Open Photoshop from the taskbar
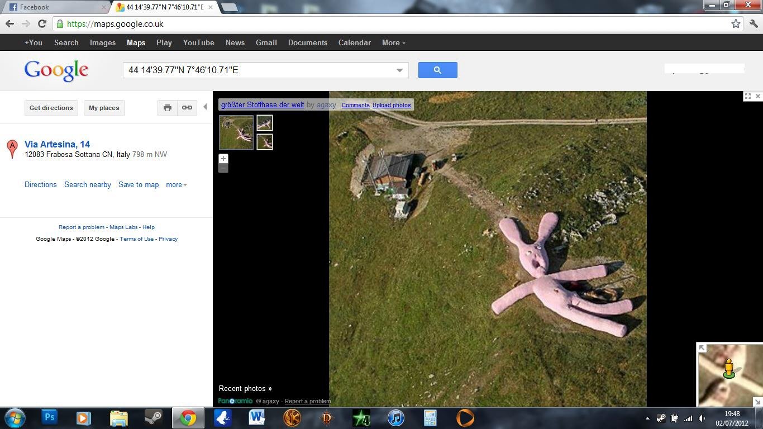The height and width of the screenshot is (429, 763). pos(50,417)
